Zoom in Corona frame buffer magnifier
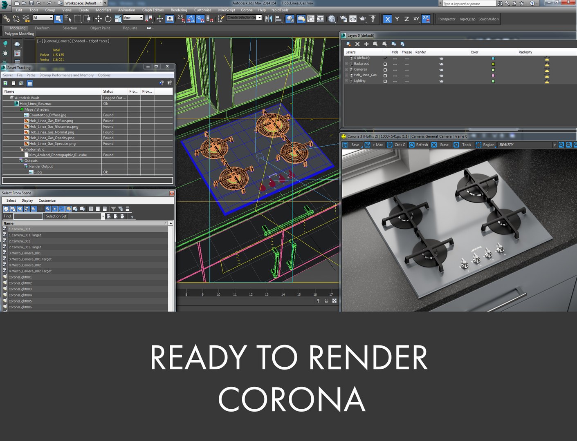Screen dimensions: 577x441 [561, 145]
